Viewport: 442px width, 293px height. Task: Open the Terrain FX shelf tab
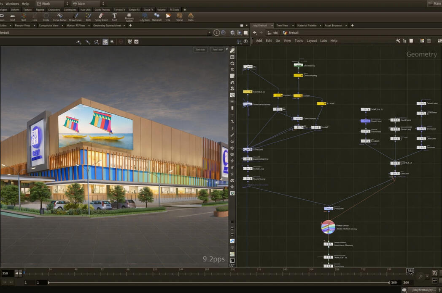tap(119, 10)
